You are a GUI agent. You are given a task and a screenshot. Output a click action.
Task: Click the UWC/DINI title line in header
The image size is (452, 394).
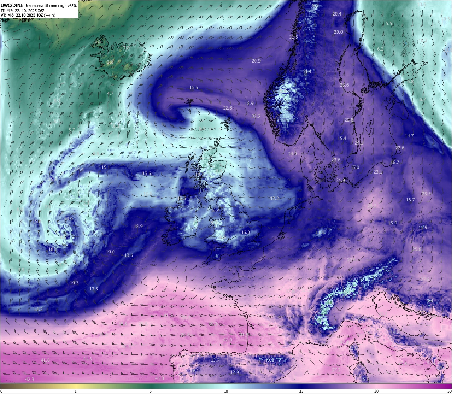(x=39, y=5)
